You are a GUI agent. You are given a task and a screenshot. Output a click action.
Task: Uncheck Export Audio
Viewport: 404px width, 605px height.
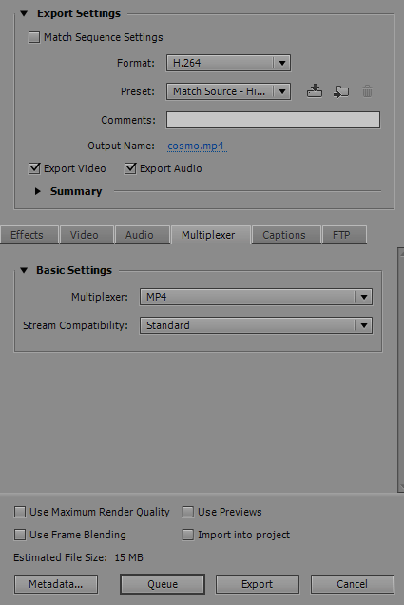130,168
